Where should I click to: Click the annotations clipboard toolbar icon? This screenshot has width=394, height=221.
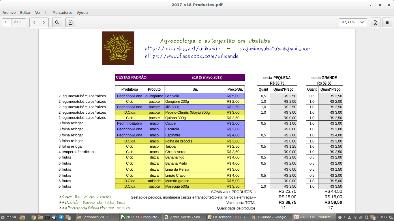(x=70, y=22)
